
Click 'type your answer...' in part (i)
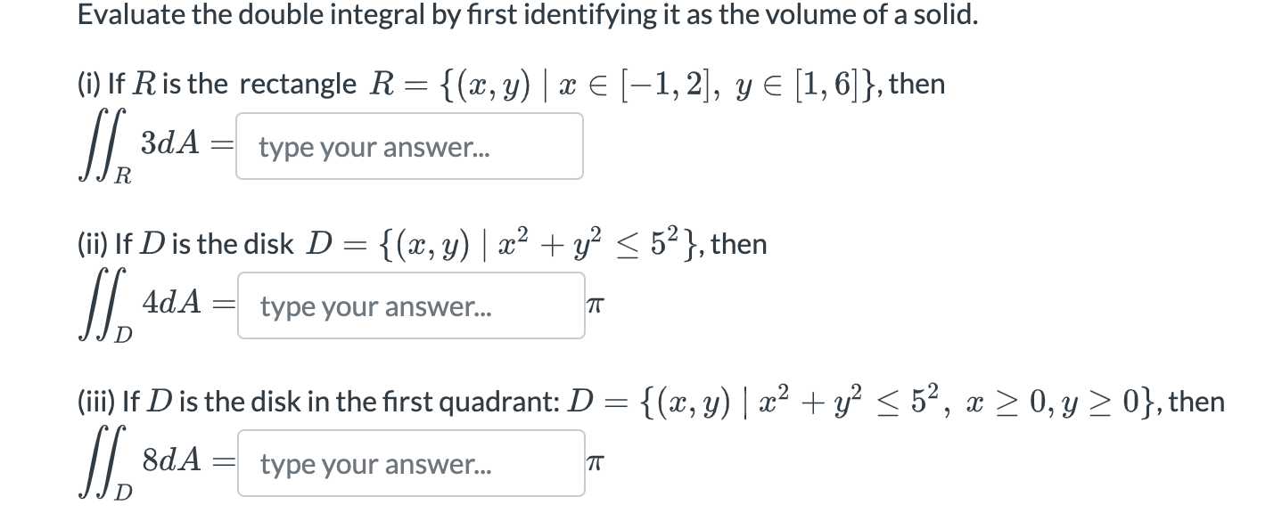pyautogui.click(x=374, y=146)
